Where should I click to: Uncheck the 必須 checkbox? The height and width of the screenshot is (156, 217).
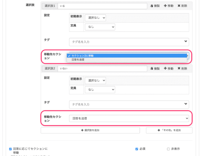(x=137, y=148)
